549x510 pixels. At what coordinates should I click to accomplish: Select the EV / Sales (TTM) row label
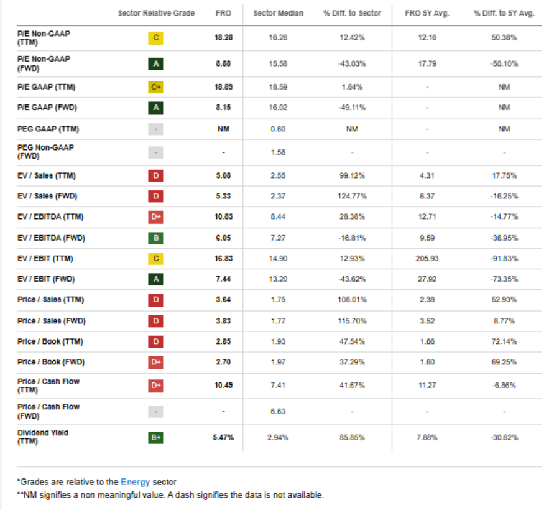[47, 175]
